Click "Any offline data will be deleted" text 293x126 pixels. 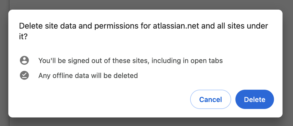tap(88, 75)
